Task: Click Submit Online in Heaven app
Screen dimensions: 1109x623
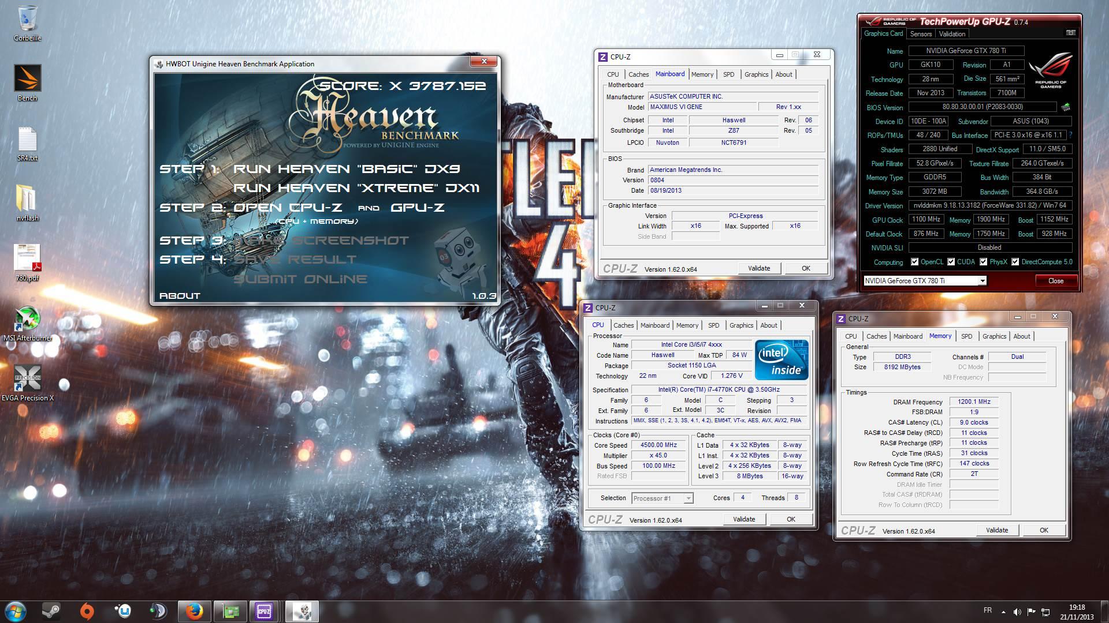Action: click(x=300, y=279)
